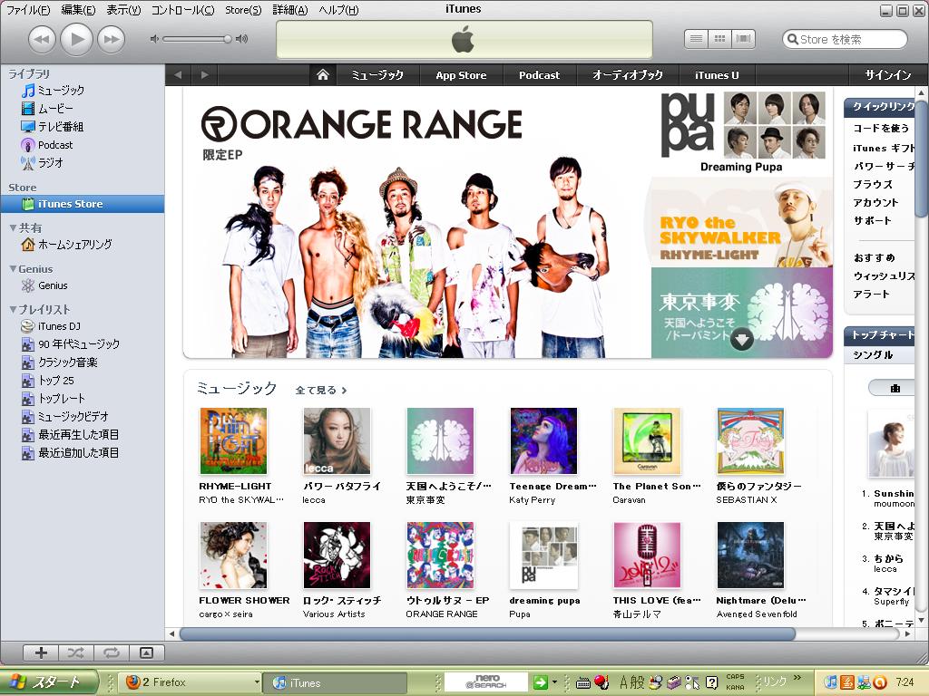Image resolution: width=929 pixels, height=696 pixels.
Task: Open the 編集 menu
Action: tap(78, 10)
